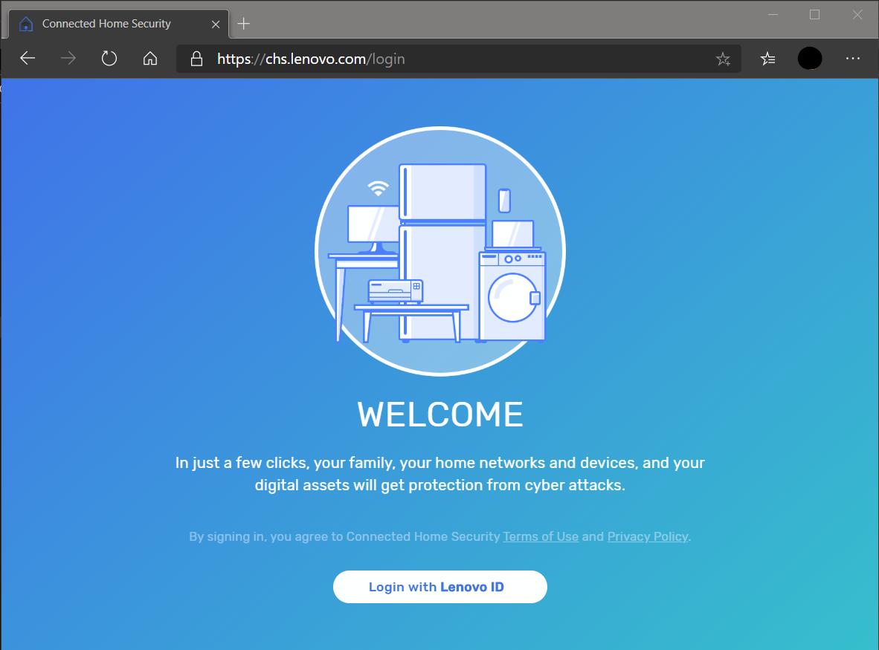Click the WELCOME heading text

[440, 415]
